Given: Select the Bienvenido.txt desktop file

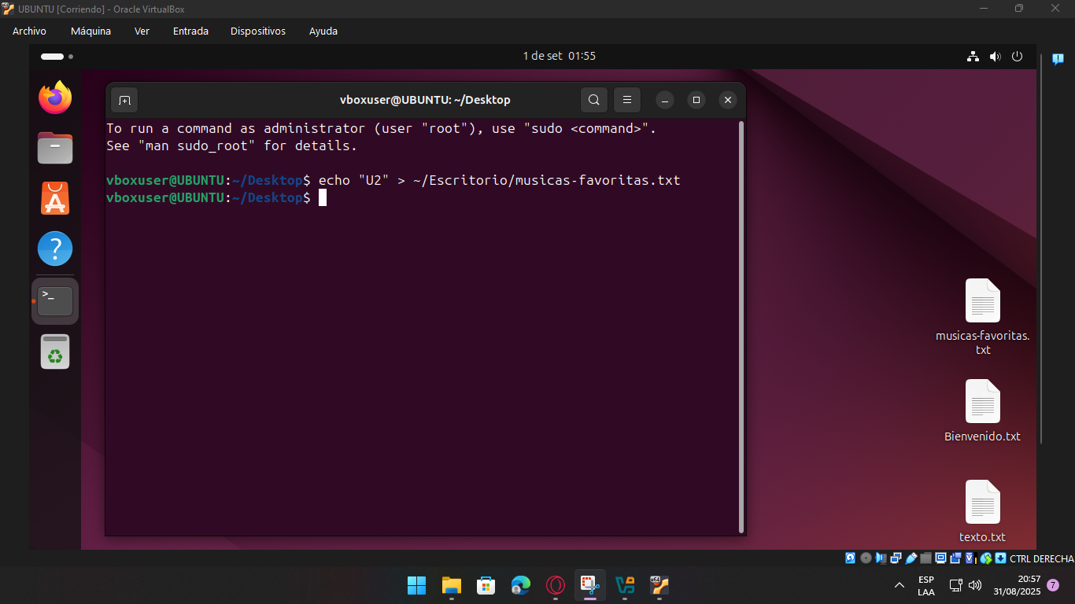Looking at the screenshot, I should tap(983, 411).
